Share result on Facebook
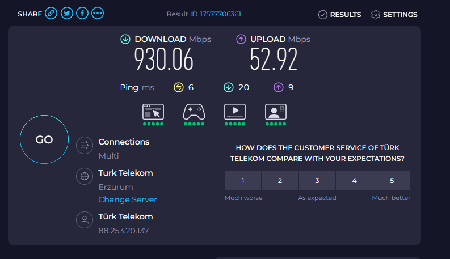The height and width of the screenshot is (259, 450). [82, 14]
